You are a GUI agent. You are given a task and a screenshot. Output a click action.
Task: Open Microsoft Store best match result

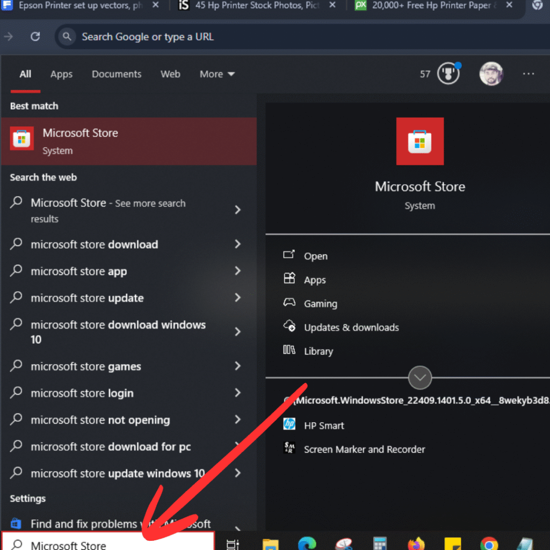point(129,141)
